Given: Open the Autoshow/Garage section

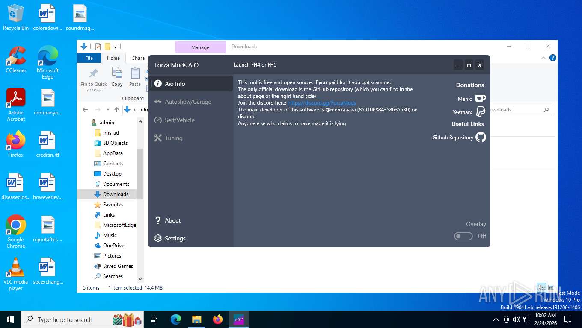Looking at the screenshot, I should point(191,102).
